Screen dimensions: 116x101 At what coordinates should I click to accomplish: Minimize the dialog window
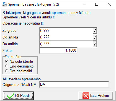tap(84, 4)
